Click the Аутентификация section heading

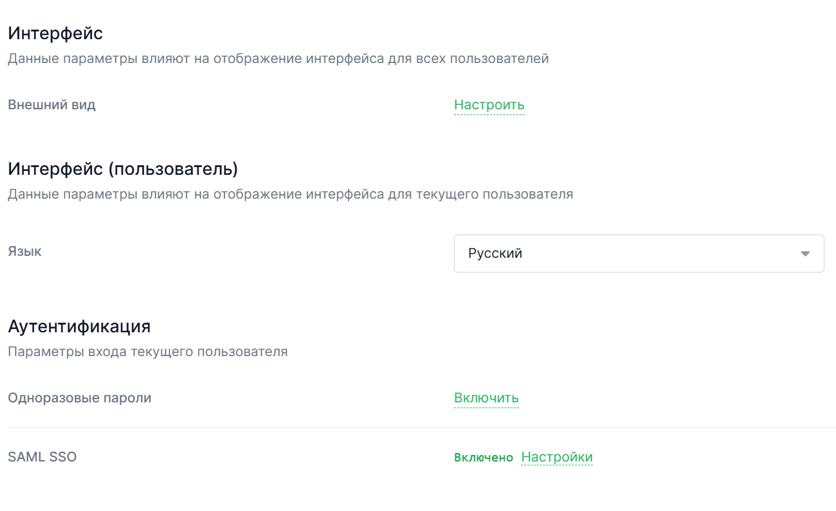78,327
